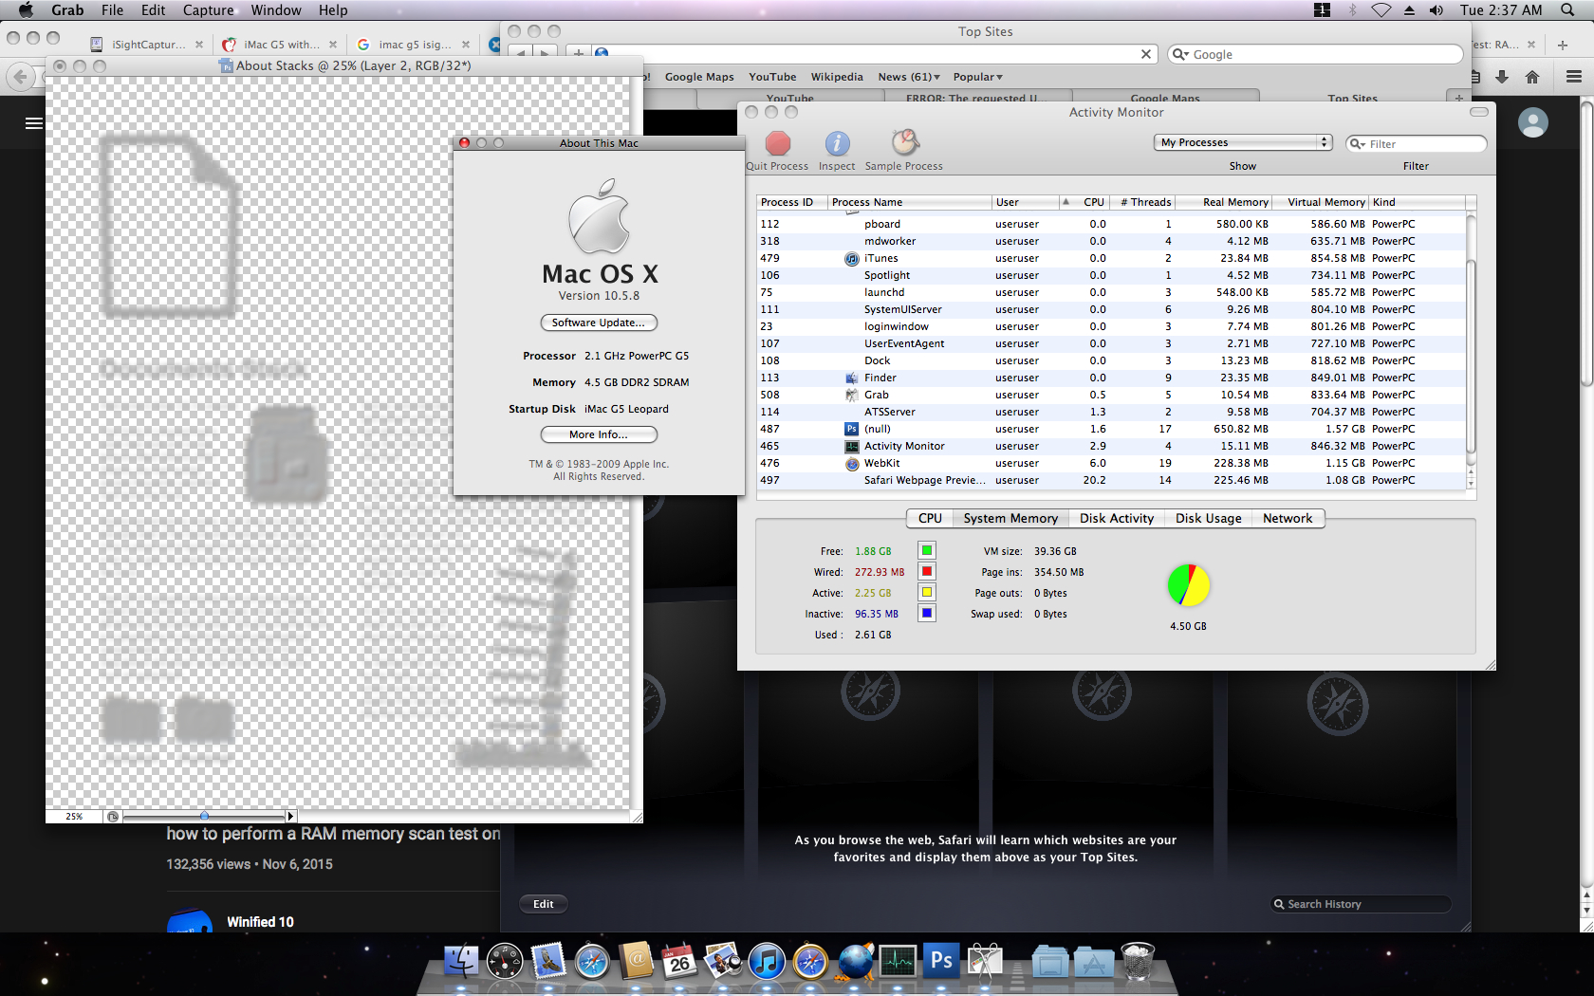Open the My Processes dropdown
This screenshot has width=1594, height=996.
click(x=1243, y=142)
